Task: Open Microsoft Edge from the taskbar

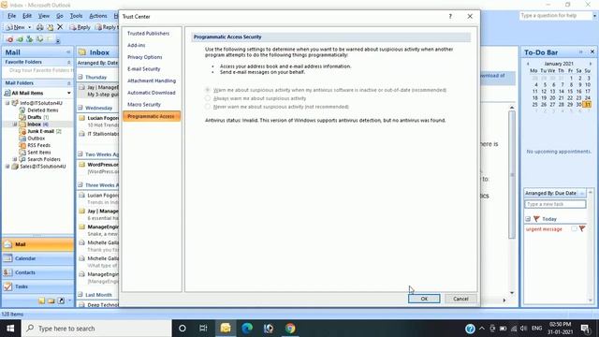Action: point(247,329)
